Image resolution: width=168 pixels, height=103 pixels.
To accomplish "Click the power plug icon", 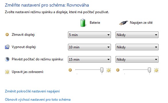I will 124,23.
